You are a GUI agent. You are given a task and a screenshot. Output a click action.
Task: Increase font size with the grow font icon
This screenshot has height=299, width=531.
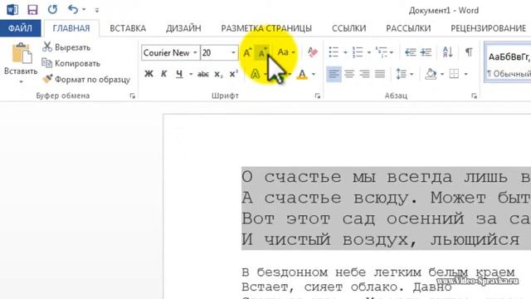(247, 53)
